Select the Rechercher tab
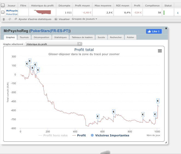Viewport: 181px width, 154px height. coord(116,37)
